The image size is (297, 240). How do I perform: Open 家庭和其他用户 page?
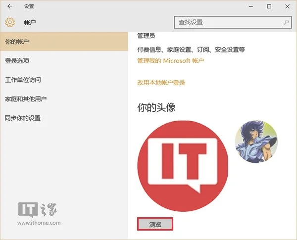pyautogui.click(x=64, y=99)
